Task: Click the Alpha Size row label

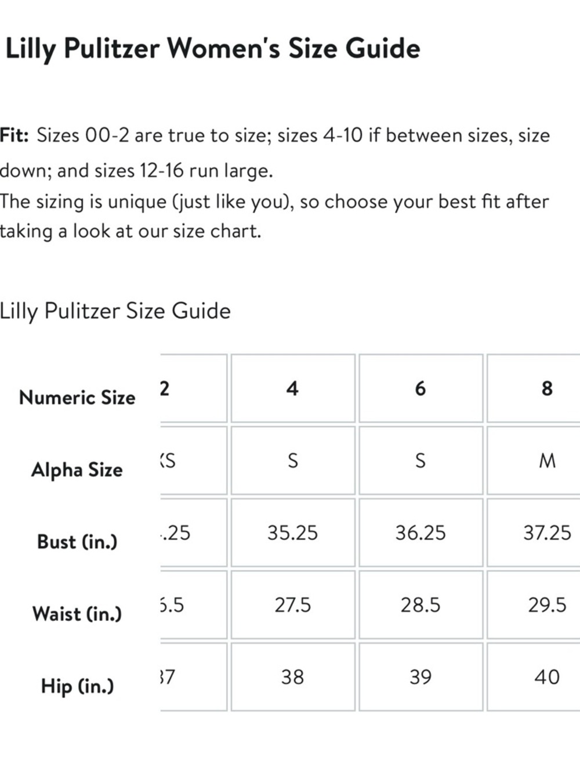Action: coord(77,469)
